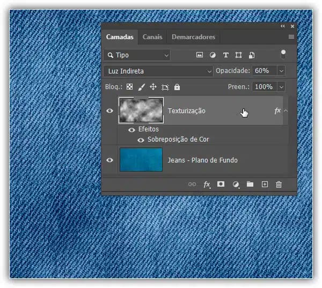The image size is (322, 288).
Task: Click the Efeitos label
Action: (149, 129)
